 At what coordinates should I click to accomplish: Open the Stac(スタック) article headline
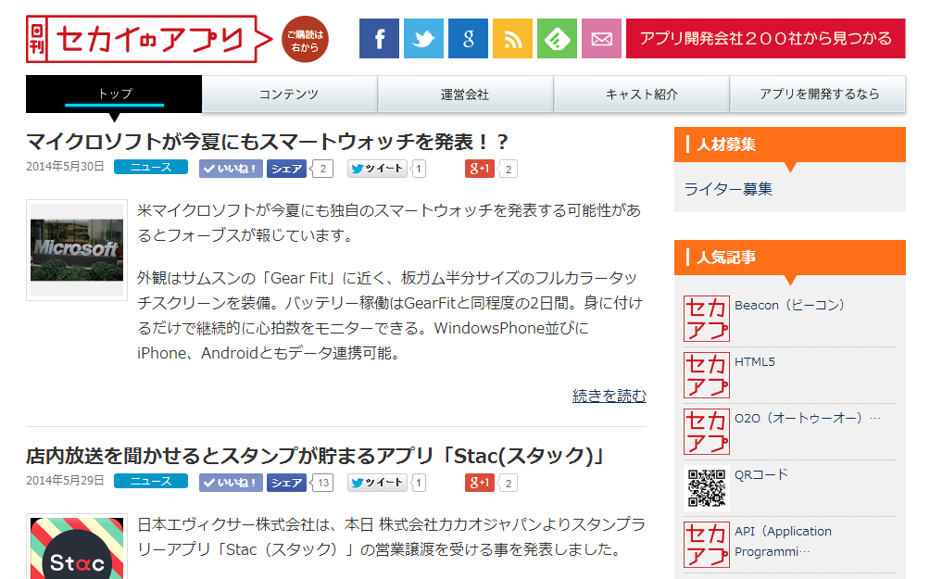[315, 456]
